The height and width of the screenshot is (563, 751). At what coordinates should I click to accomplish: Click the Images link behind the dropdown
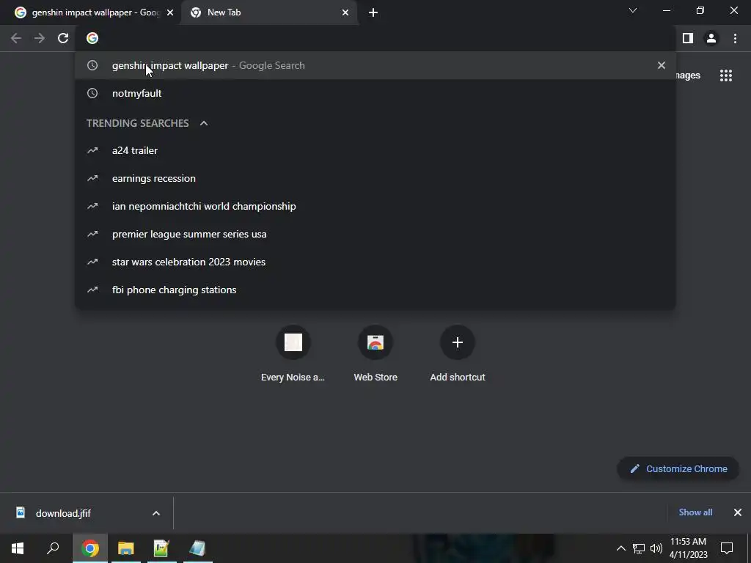click(x=688, y=76)
